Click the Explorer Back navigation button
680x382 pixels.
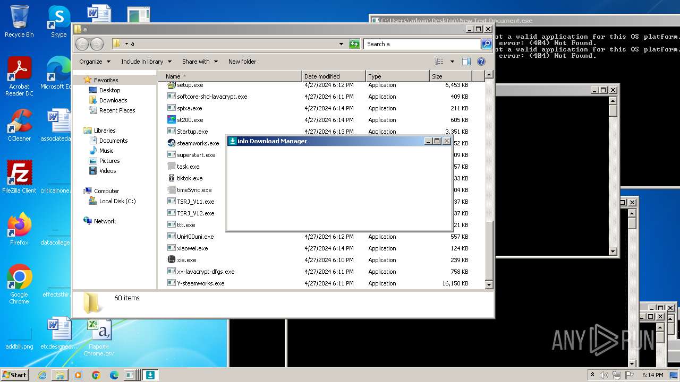(x=82, y=44)
